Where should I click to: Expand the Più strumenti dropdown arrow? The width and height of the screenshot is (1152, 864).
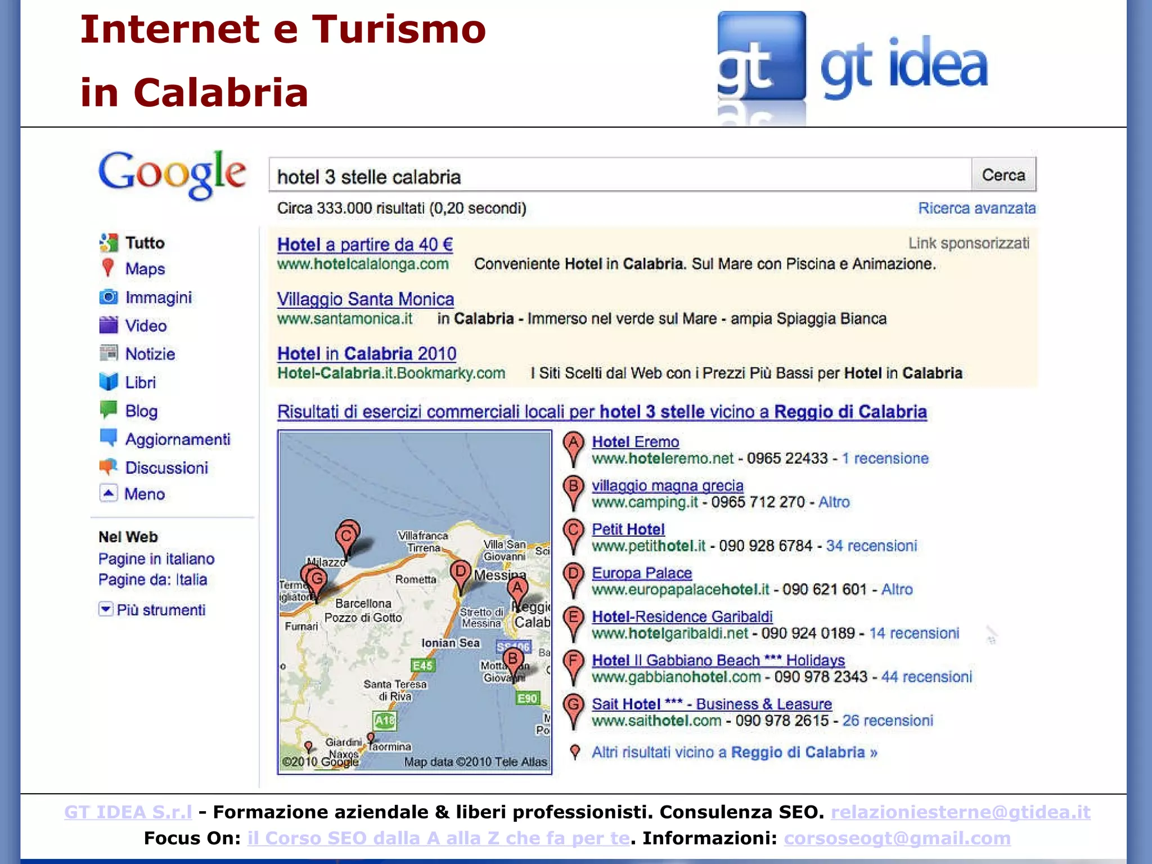coord(106,609)
